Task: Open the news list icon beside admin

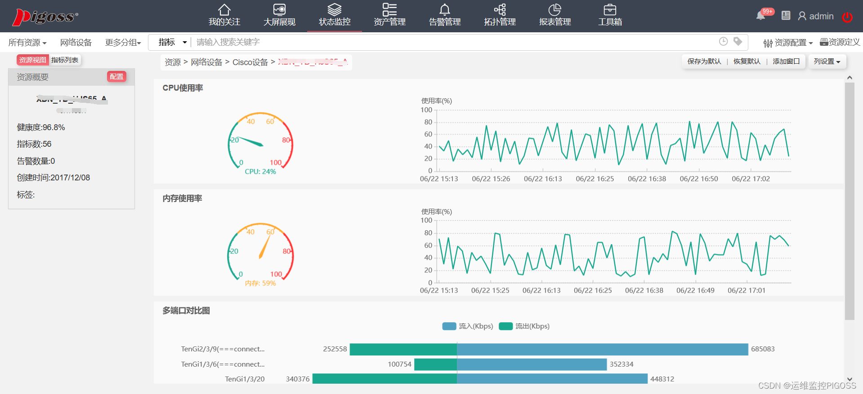Action: [x=786, y=16]
